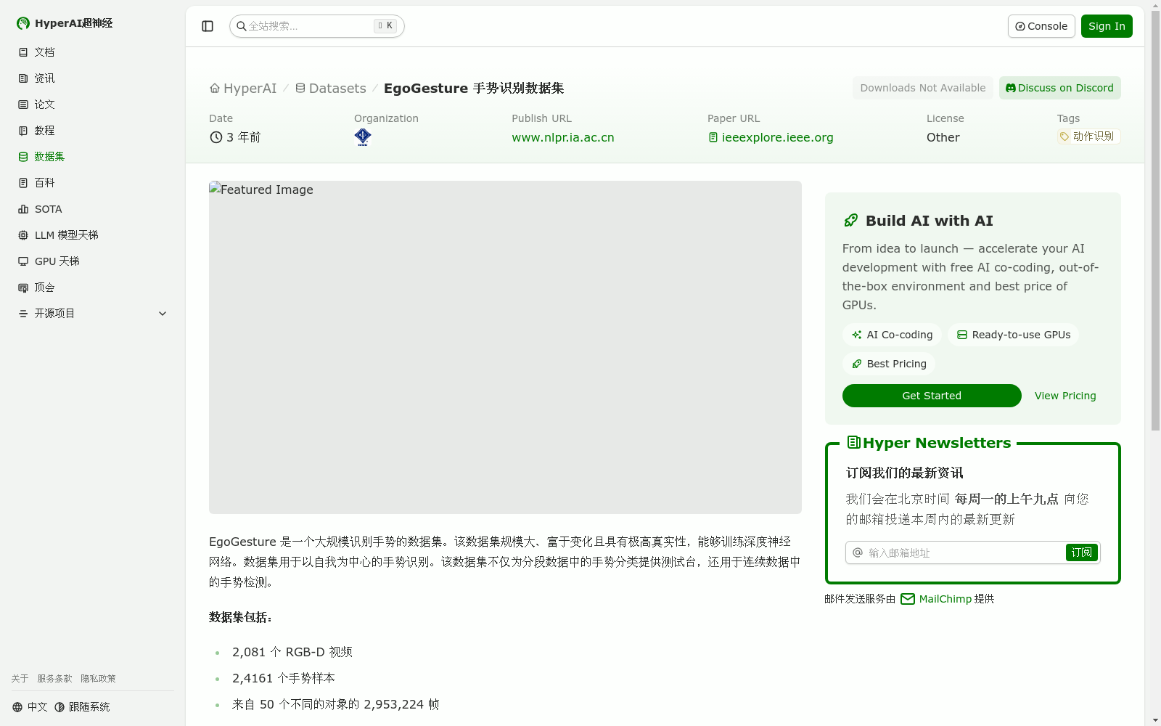Image resolution: width=1161 pixels, height=726 pixels.
Task: Open the 服务条款 footer link
Action: point(55,679)
